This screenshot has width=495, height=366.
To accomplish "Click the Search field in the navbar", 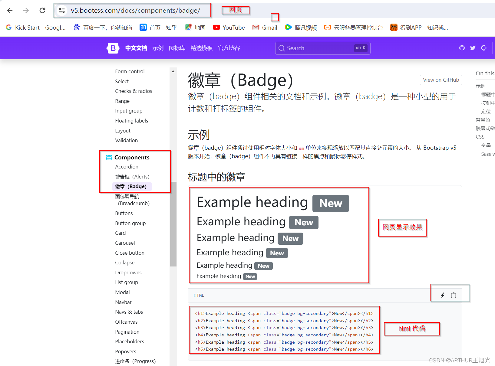I will pos(322,48).
